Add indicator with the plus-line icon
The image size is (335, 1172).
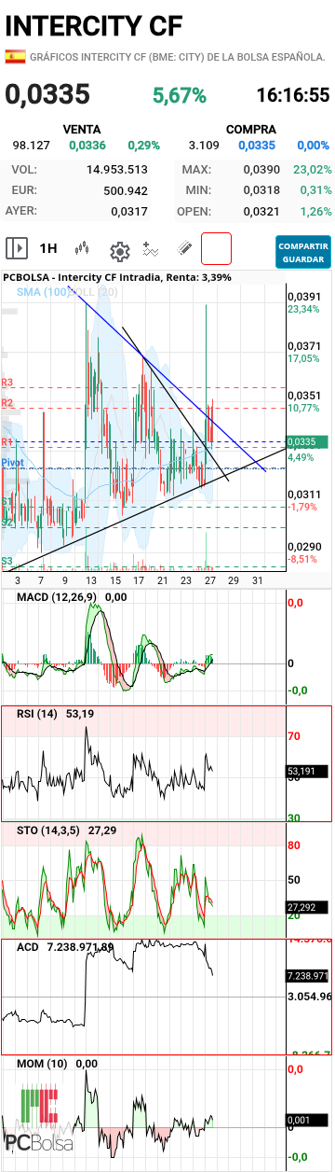[152, 249]
